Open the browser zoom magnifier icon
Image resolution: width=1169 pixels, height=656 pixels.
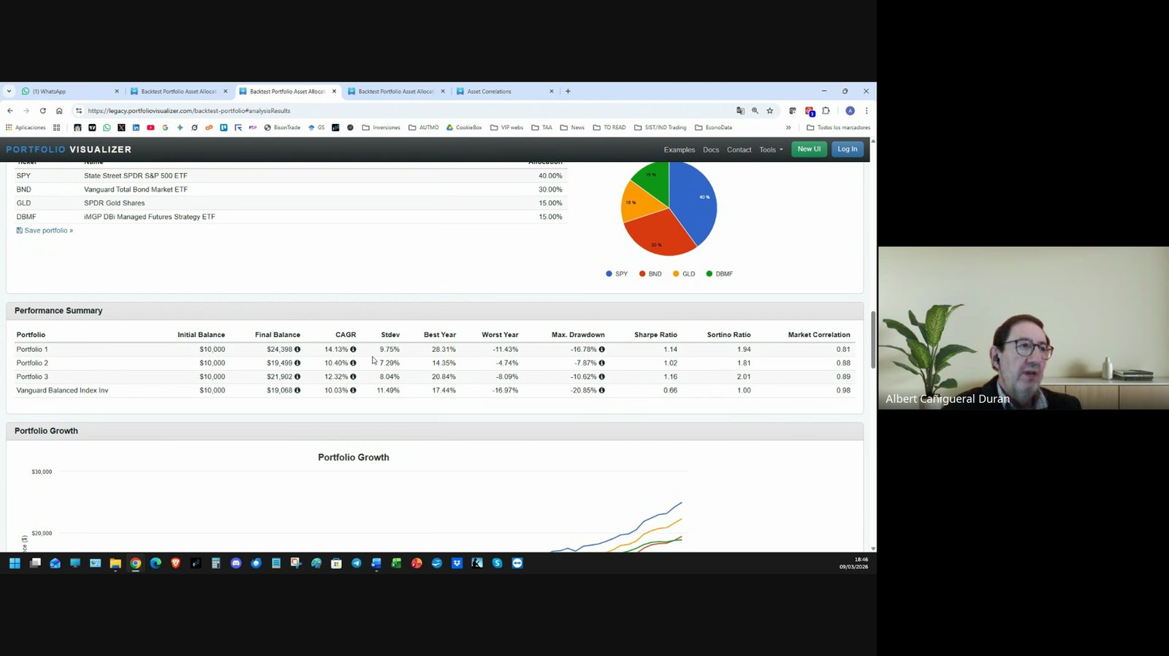pyautogui.click(x=755, y=111)
